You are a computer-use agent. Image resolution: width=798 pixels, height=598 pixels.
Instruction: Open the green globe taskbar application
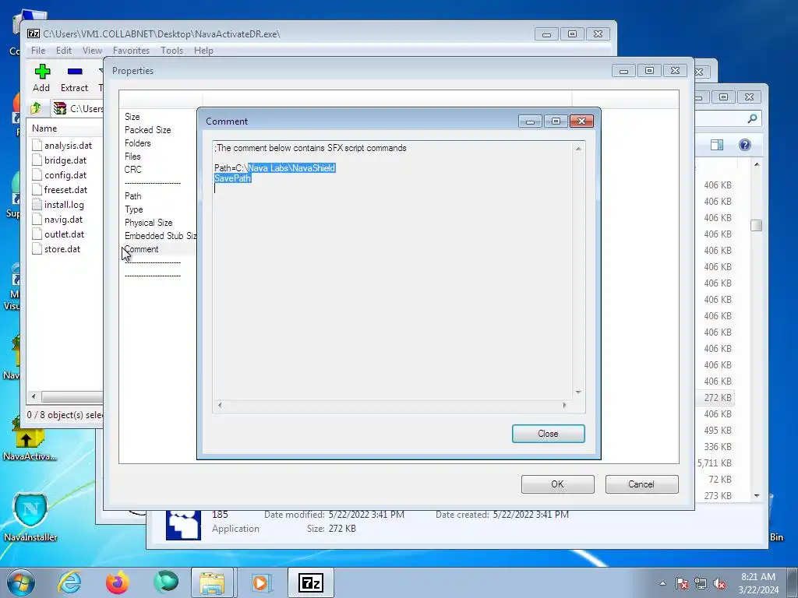point(166,582)
